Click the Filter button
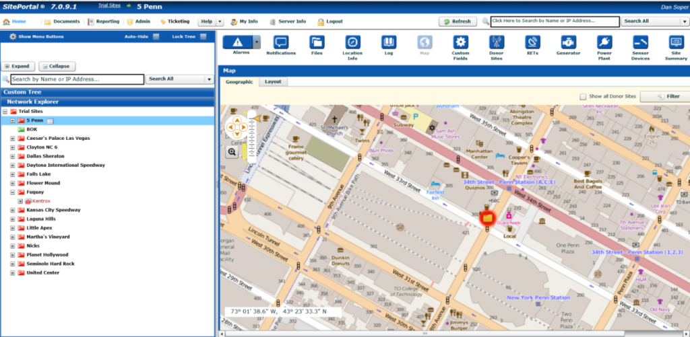Viewport: 690px width, 337px height. coord(664,96)
